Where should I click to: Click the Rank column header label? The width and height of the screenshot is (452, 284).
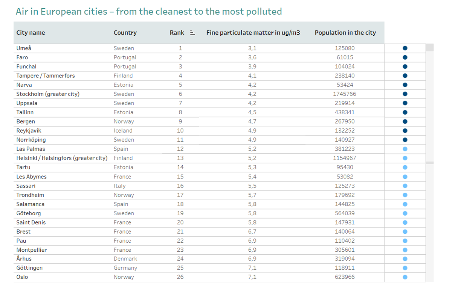pyautogui.click(x=177, y=33)
